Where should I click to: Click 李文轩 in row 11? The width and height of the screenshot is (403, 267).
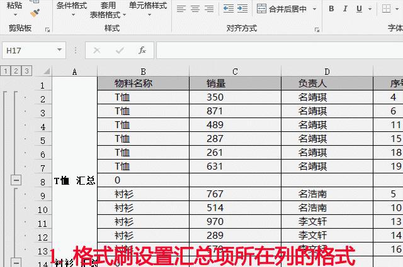click(x=327, y=222)
